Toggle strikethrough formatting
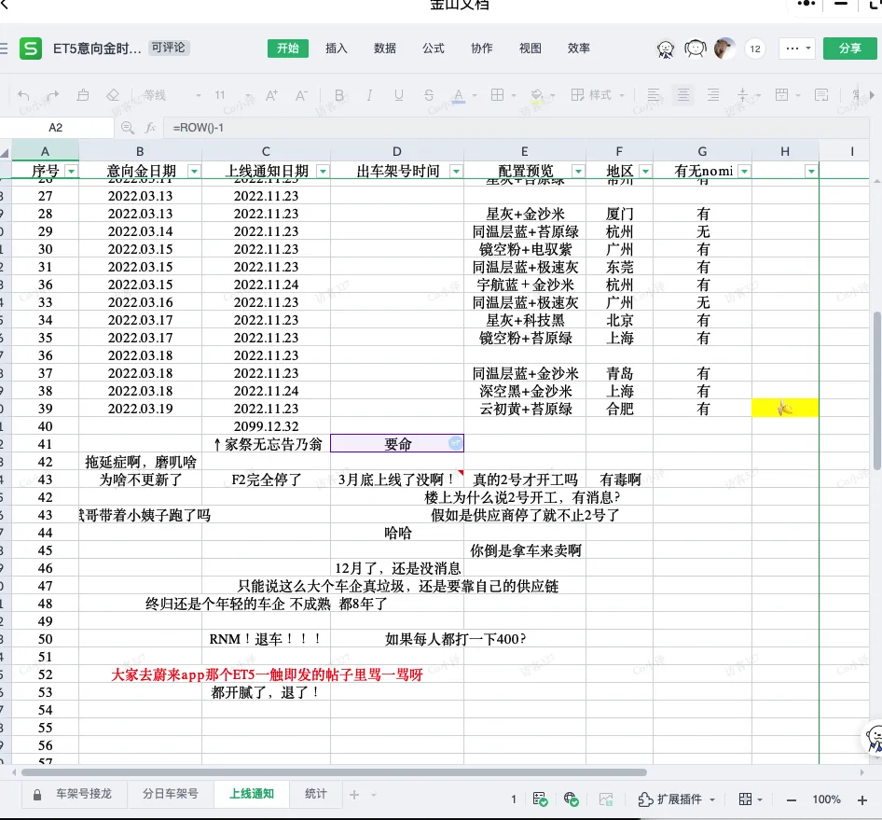 coord(429,95)
